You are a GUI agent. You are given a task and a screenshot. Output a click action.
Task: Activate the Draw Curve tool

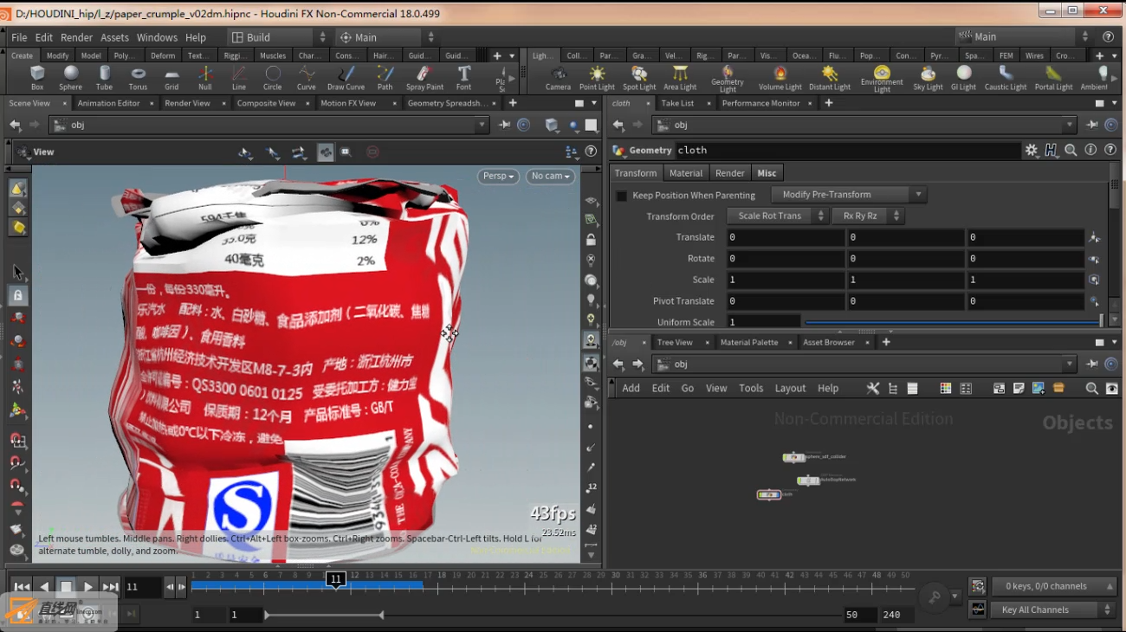346,78
